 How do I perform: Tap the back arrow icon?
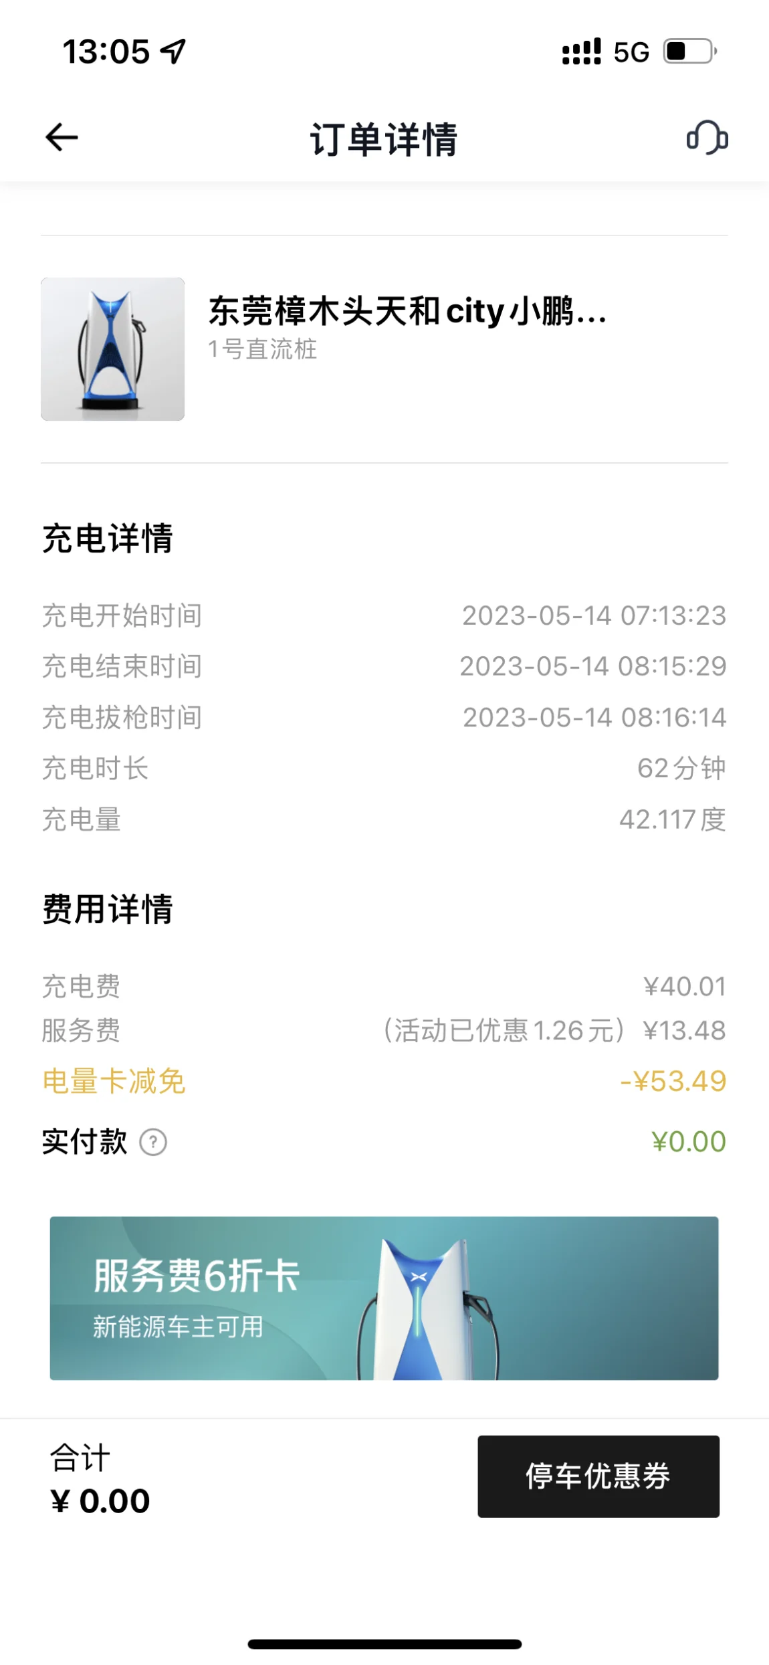[x=62, y=138]
